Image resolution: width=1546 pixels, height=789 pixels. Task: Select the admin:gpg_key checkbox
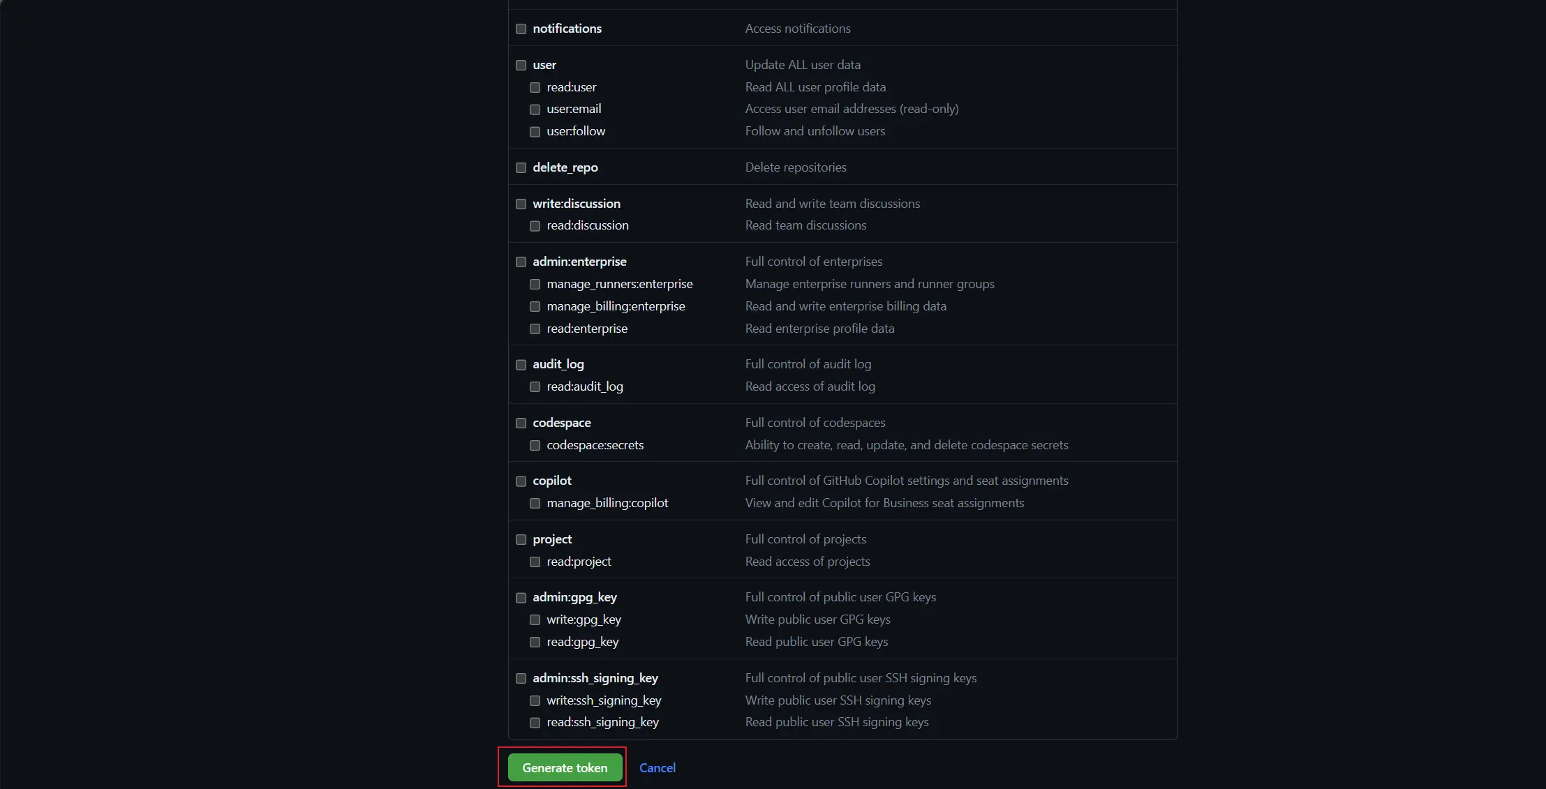point(521,598)
